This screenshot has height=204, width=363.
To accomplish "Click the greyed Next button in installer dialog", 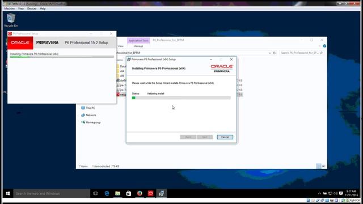I will 205,137.
